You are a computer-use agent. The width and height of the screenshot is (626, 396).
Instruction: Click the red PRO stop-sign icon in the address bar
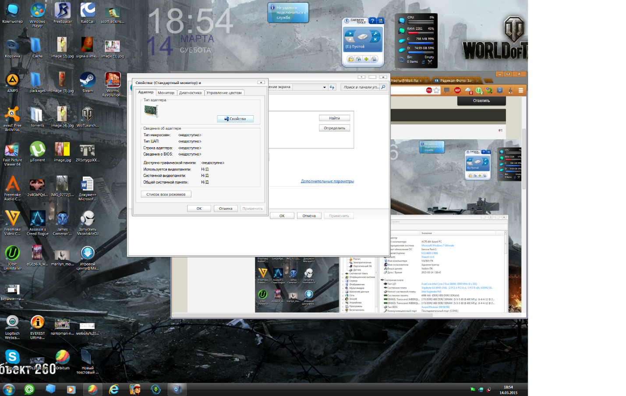[429, 90]
